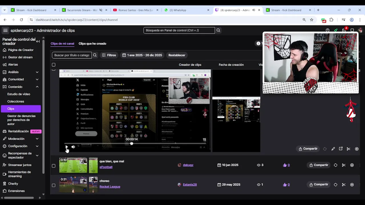Collapse the Contenido sidebar section
This screenshot has height=205, width=365.
click(37, 87)
